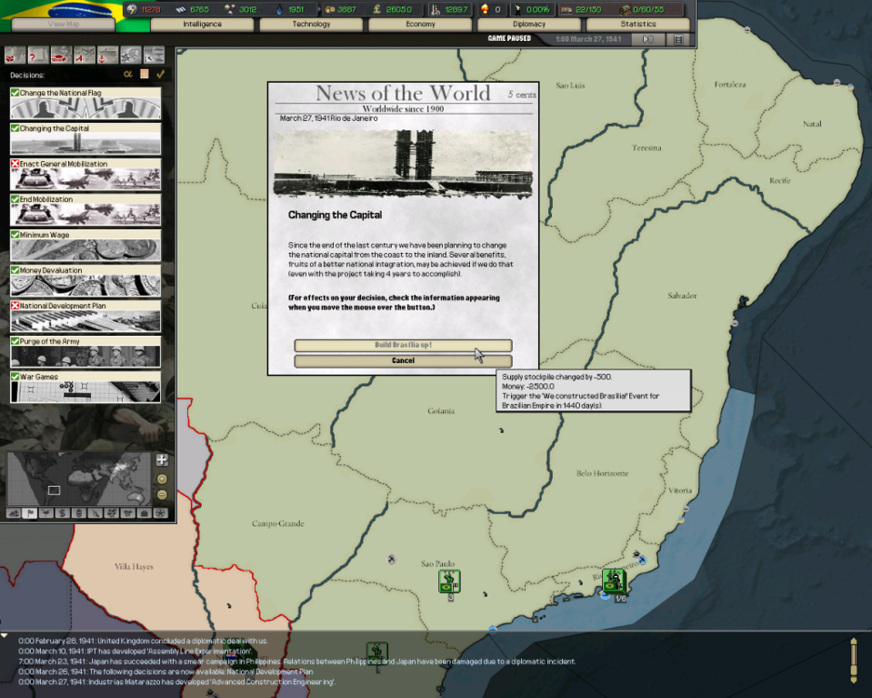Tick Purge of the Army decision checkbox
The image size is (872, 698).
tap(15, 341)
